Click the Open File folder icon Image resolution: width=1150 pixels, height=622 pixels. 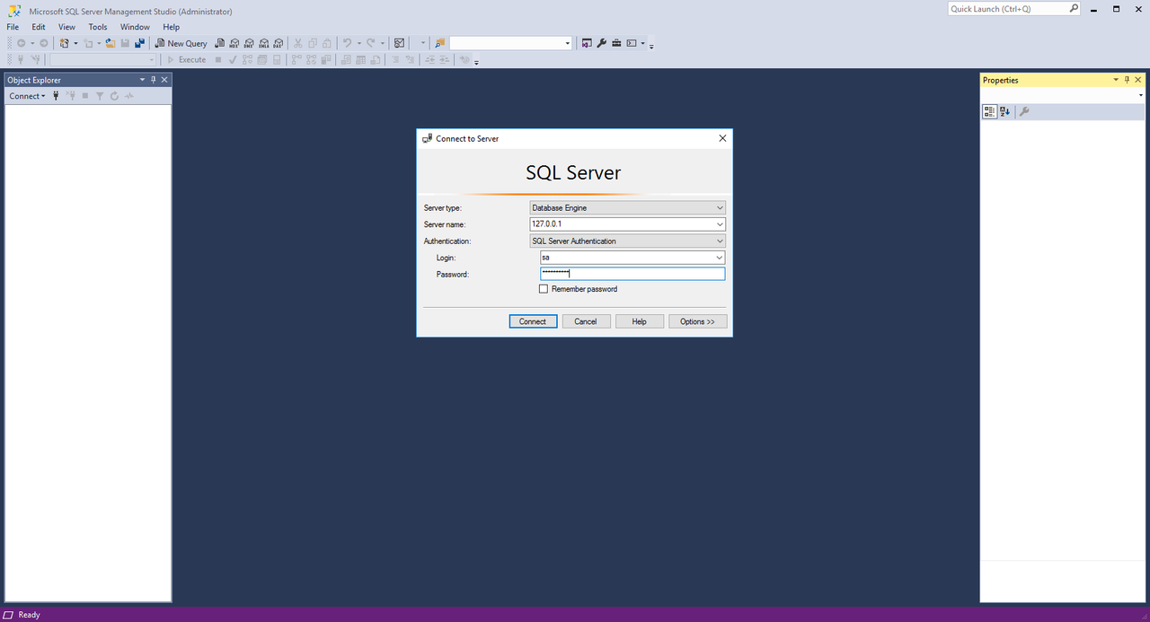(110, 43)
